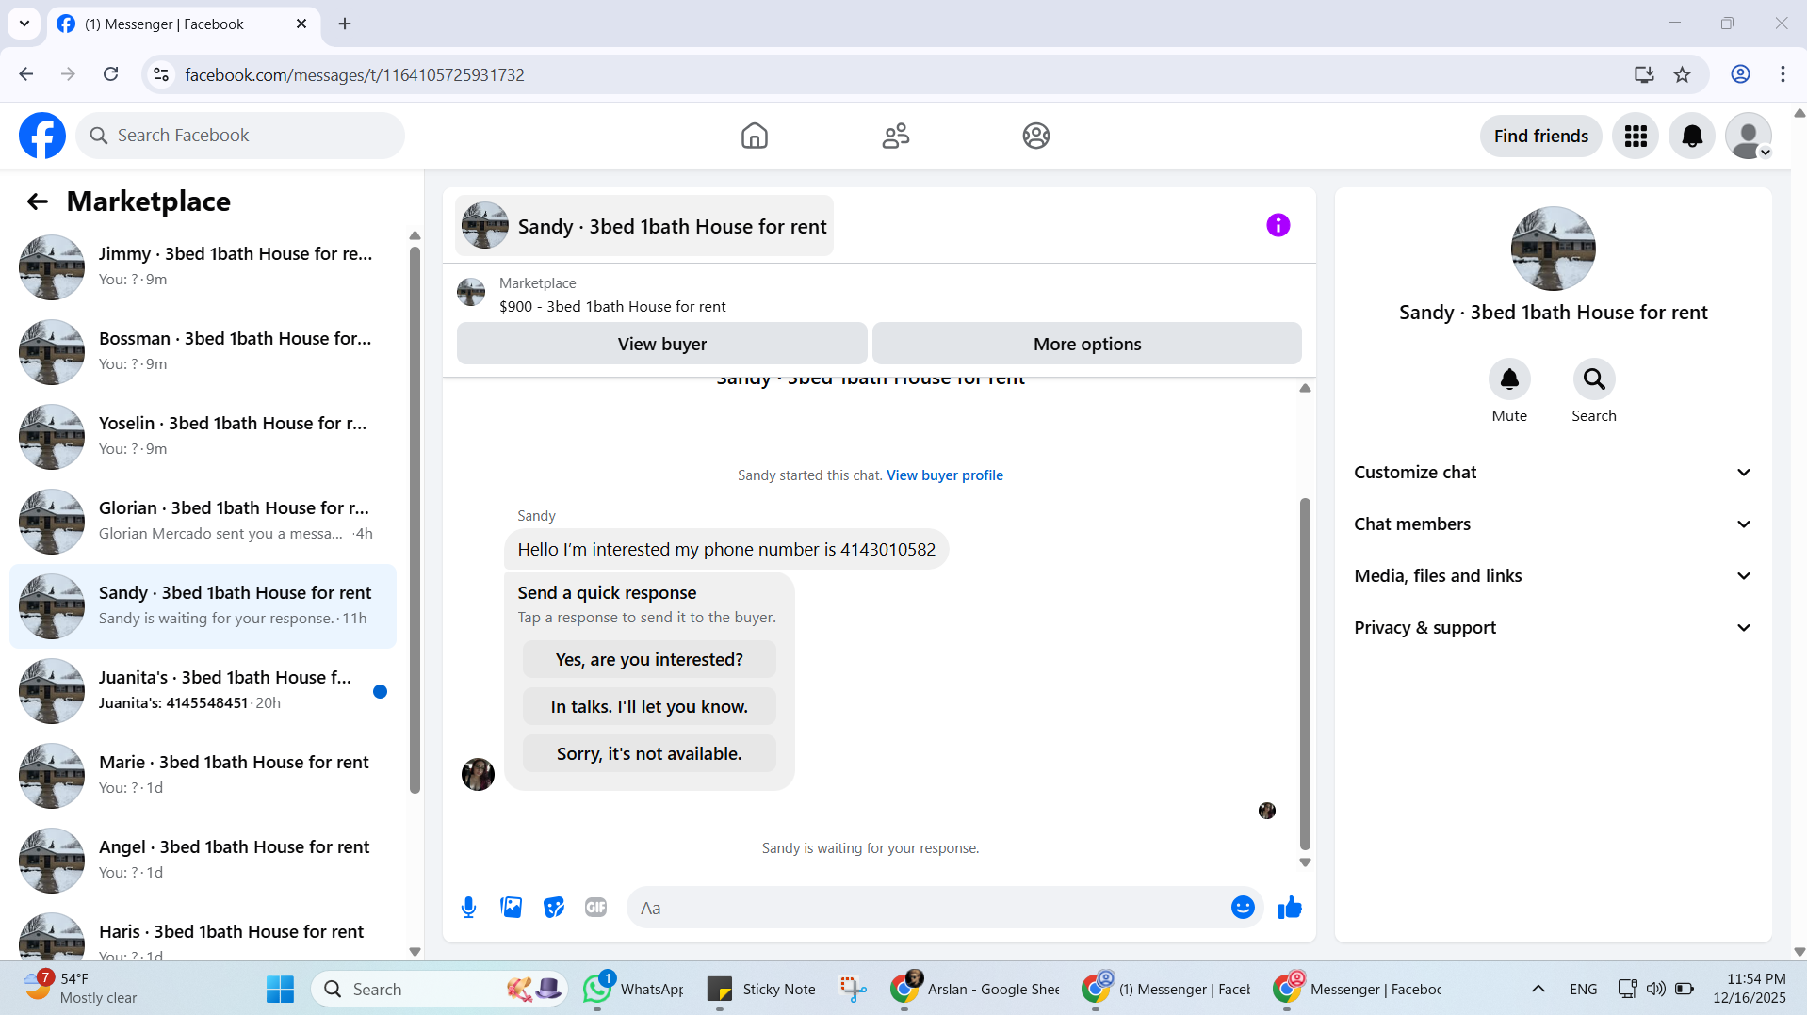
Task: Click the conversation list scrollbar
Action: coord(415,520)
